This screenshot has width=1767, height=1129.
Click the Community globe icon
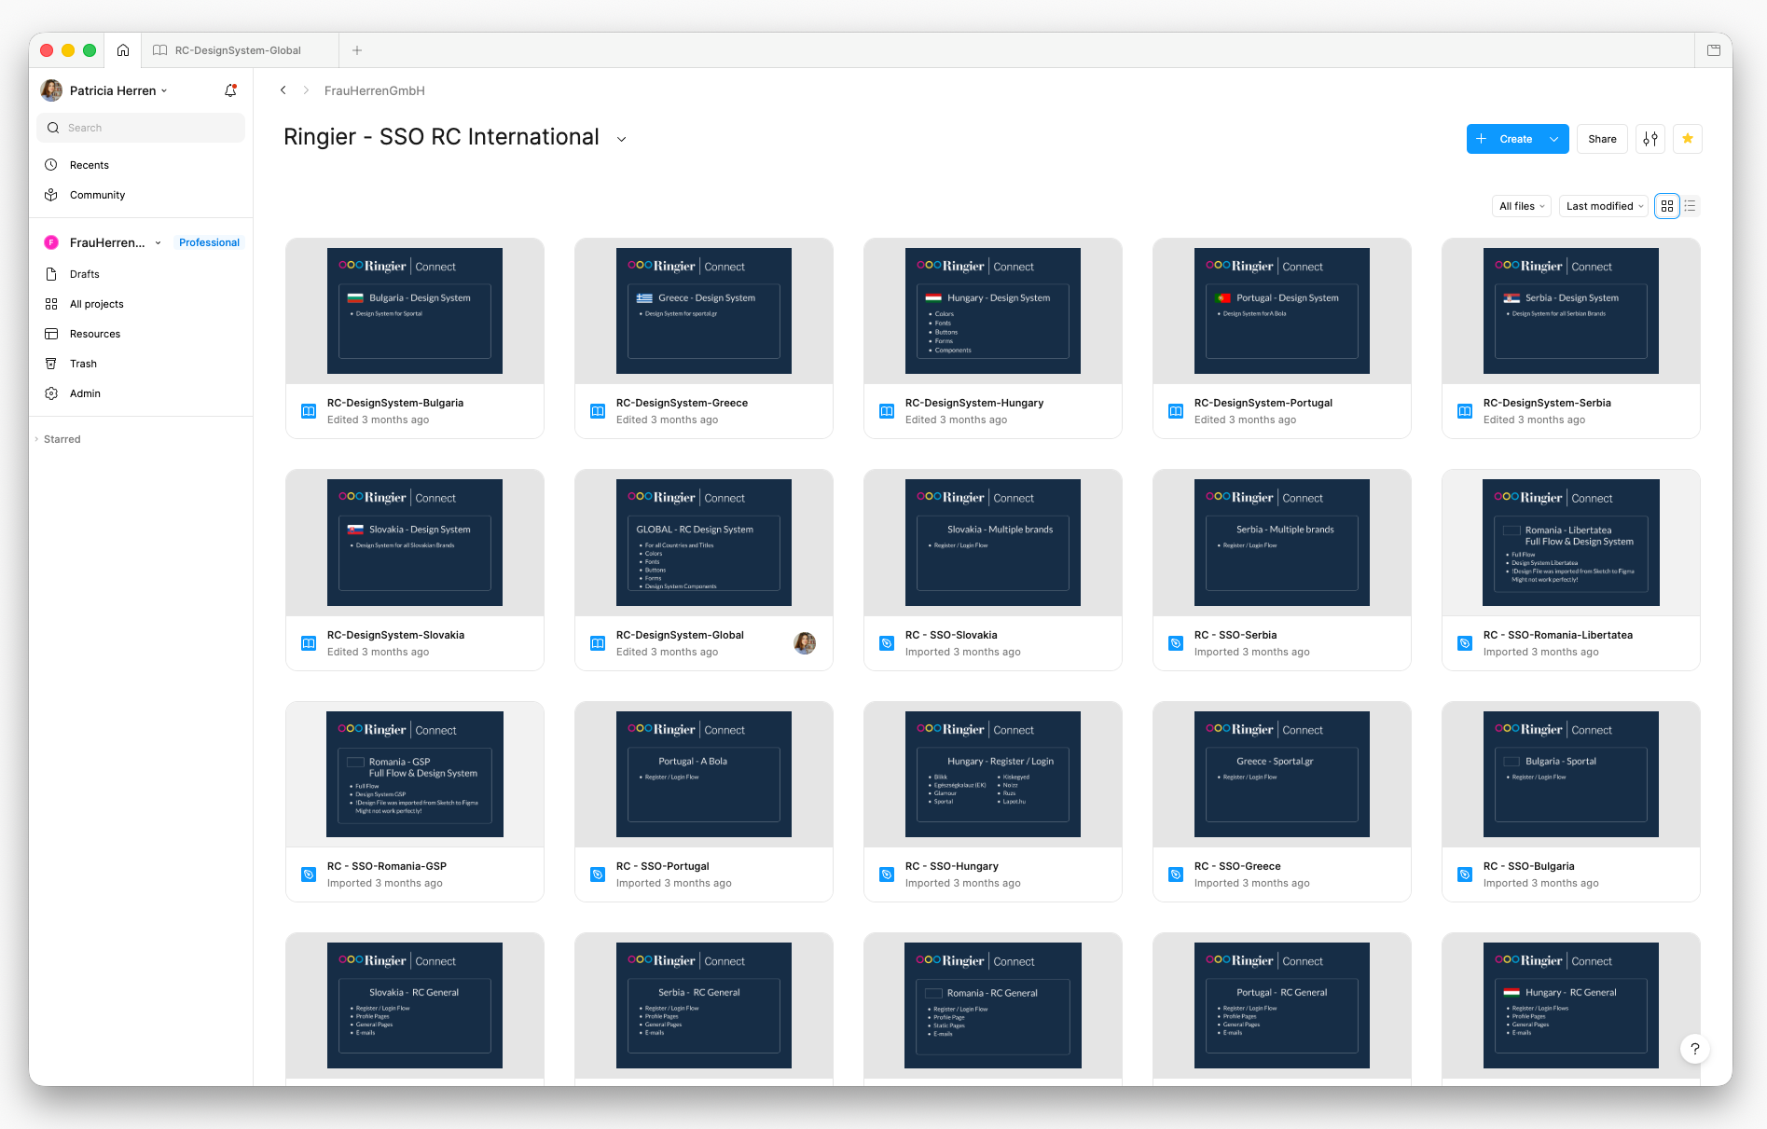coord(51,195)
